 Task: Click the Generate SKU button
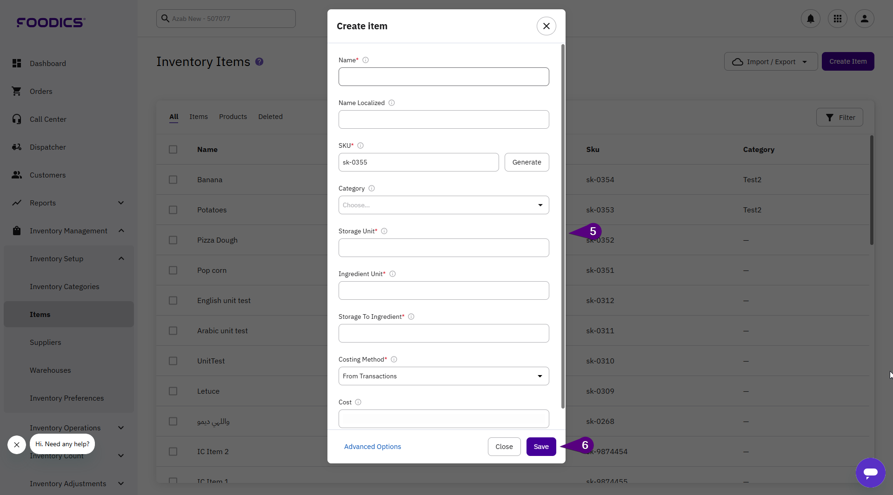pos(526,162)
